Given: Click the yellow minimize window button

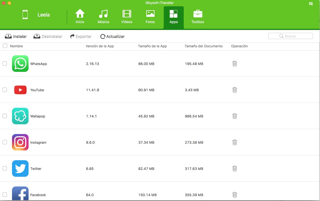Looking at the screenshot, I should (x=9, y=3).
